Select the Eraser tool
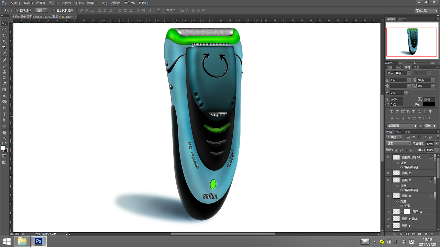 pyautogui.click(x=4, y=84)
